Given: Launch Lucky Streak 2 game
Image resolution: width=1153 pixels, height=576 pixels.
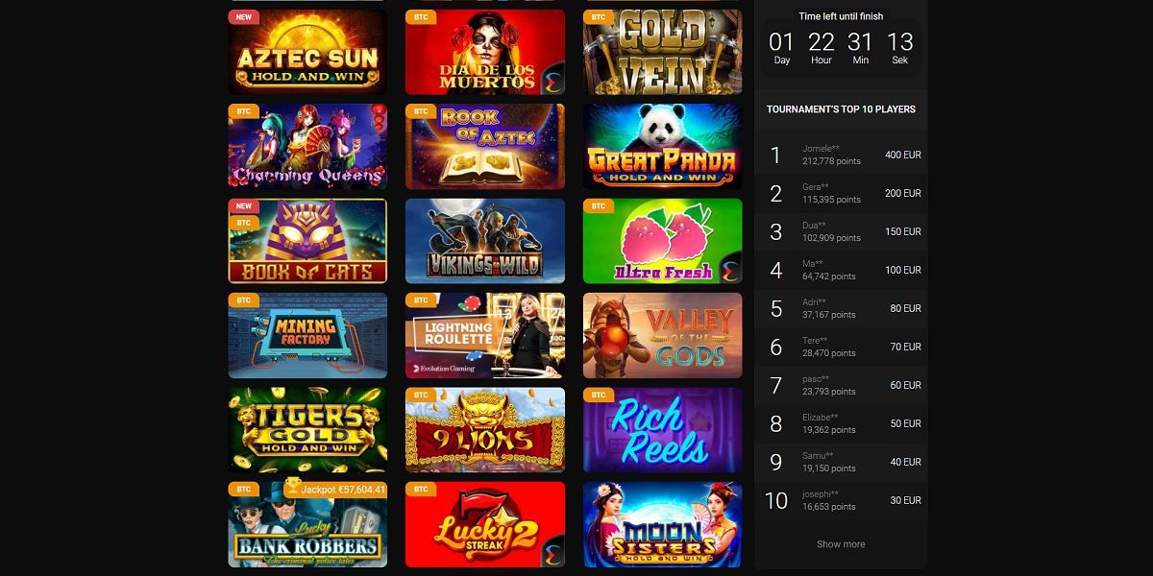Looking at the screenshot, I should 485,524.
